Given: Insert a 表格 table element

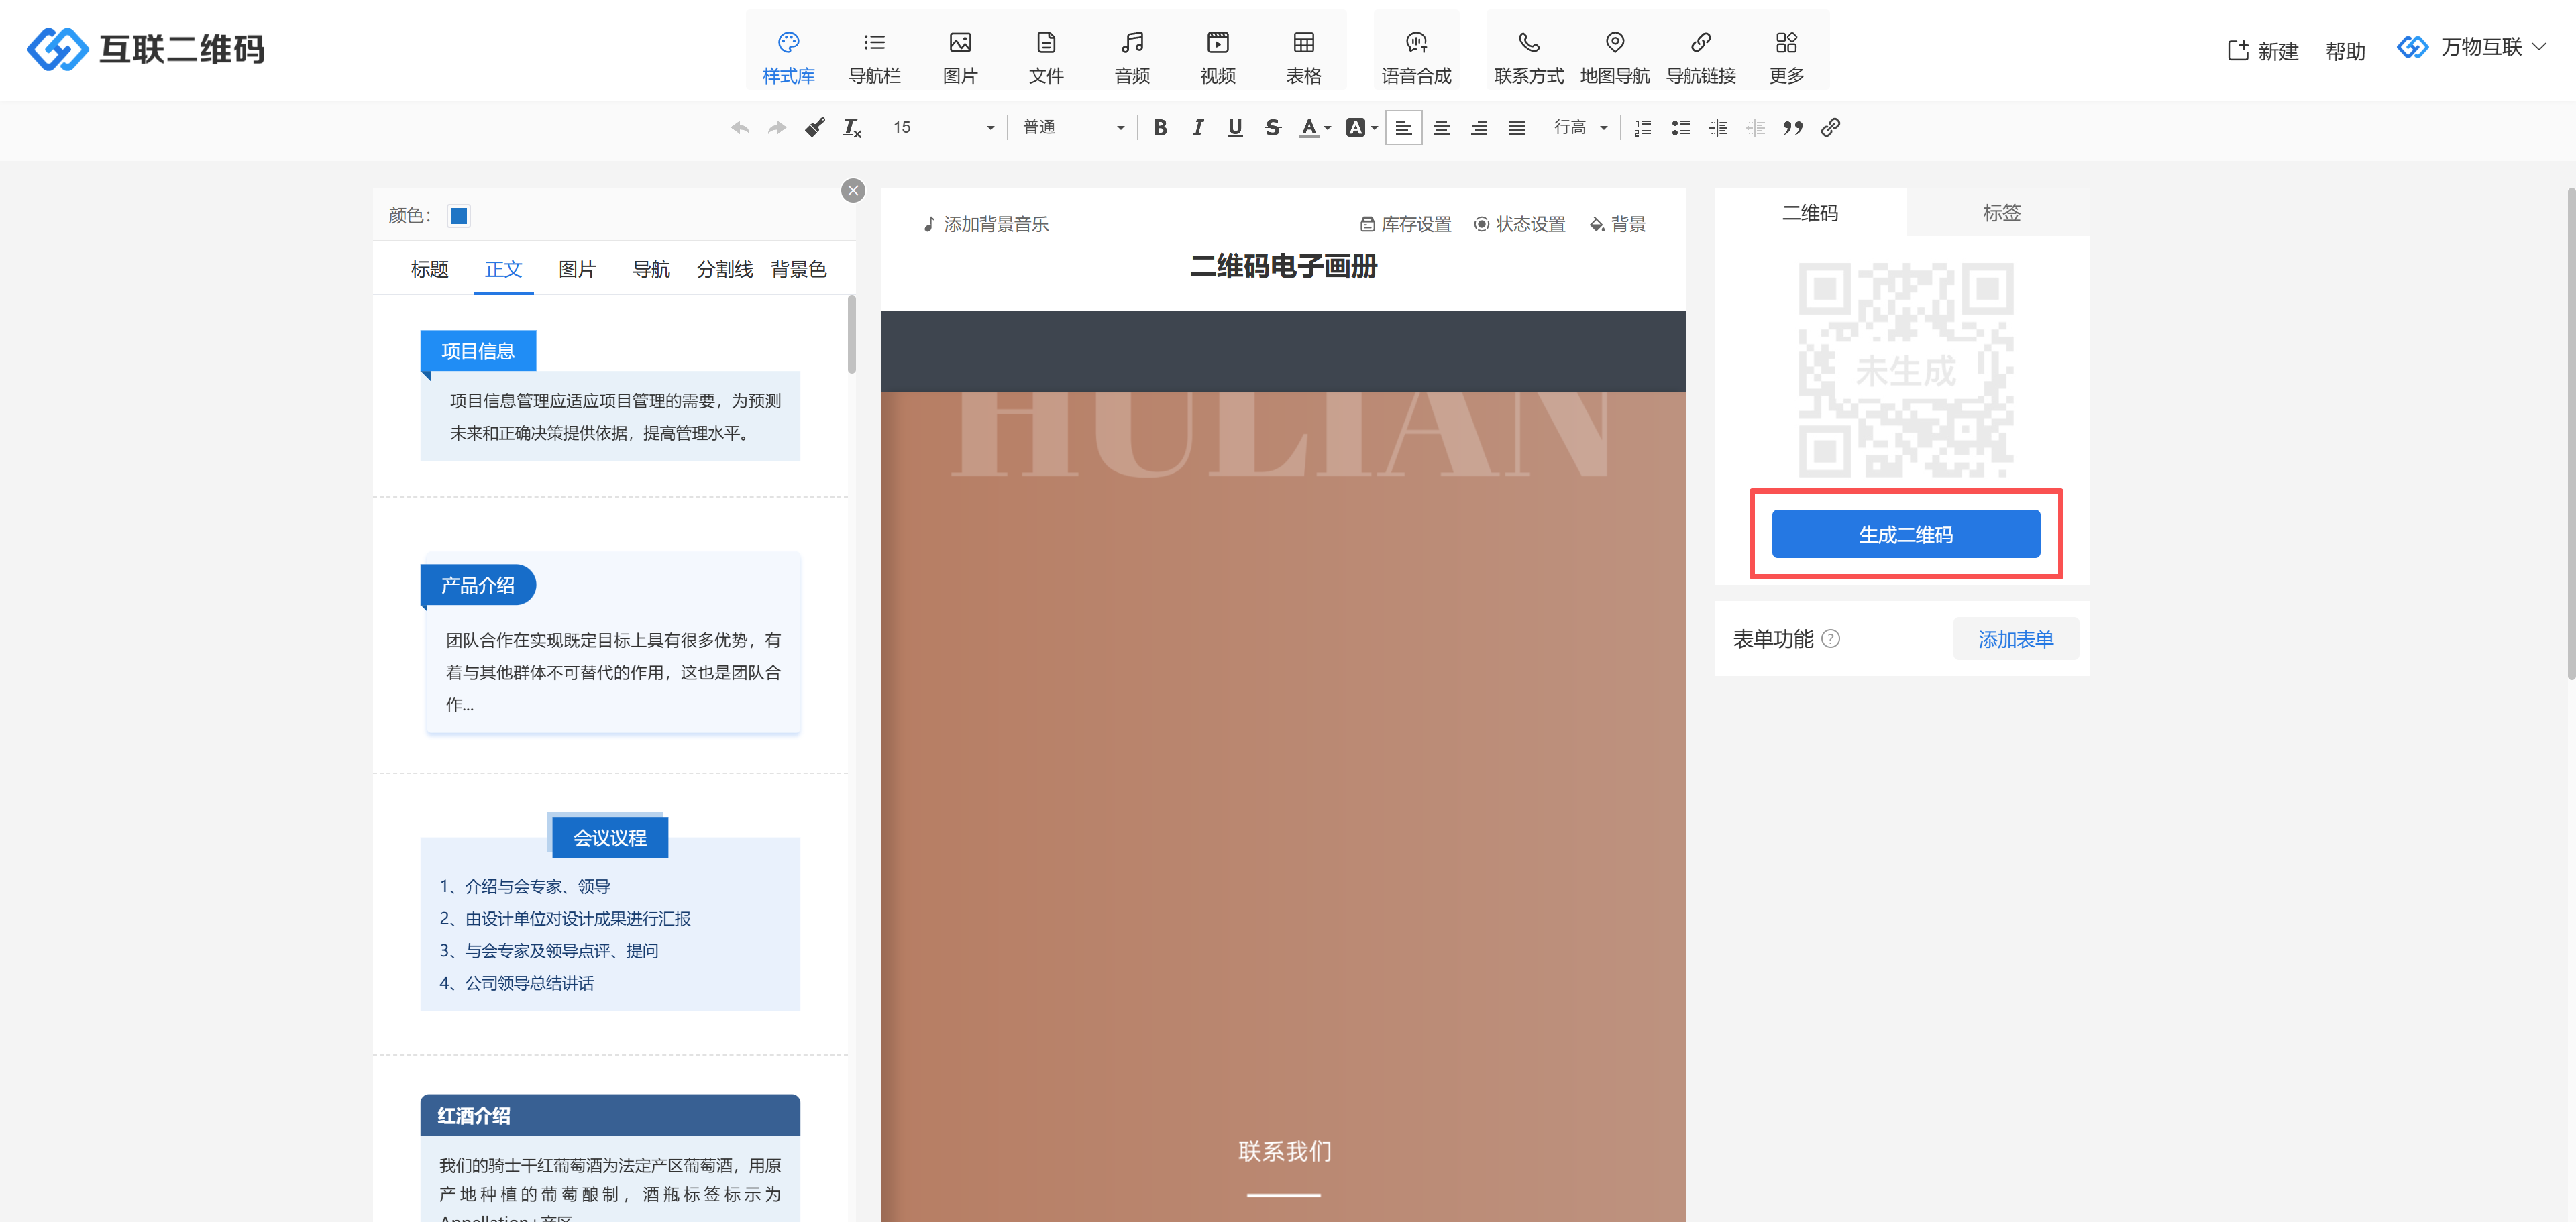Looking at the screenshot, I should click(1303, 56).
